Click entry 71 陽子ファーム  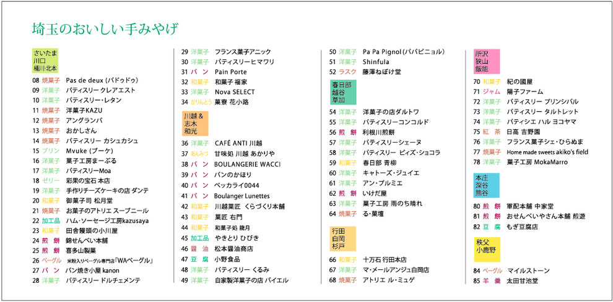coord(508,91)
